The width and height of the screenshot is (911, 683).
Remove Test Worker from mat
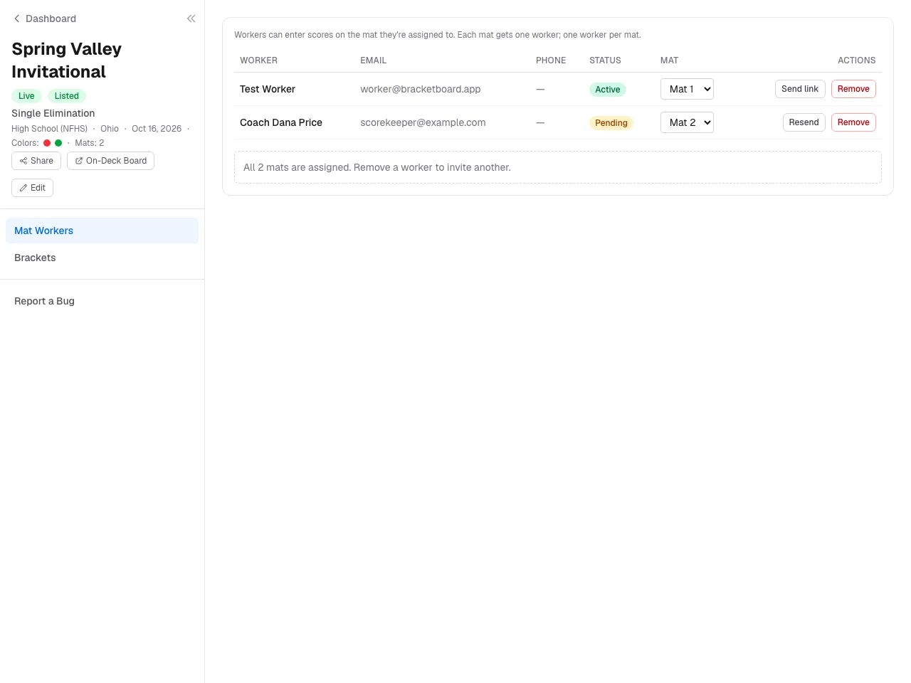(853, 89)
